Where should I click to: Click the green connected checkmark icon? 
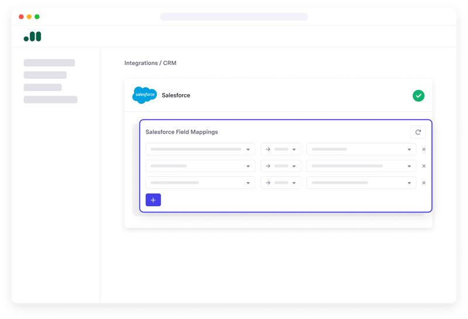pos(418,96)
